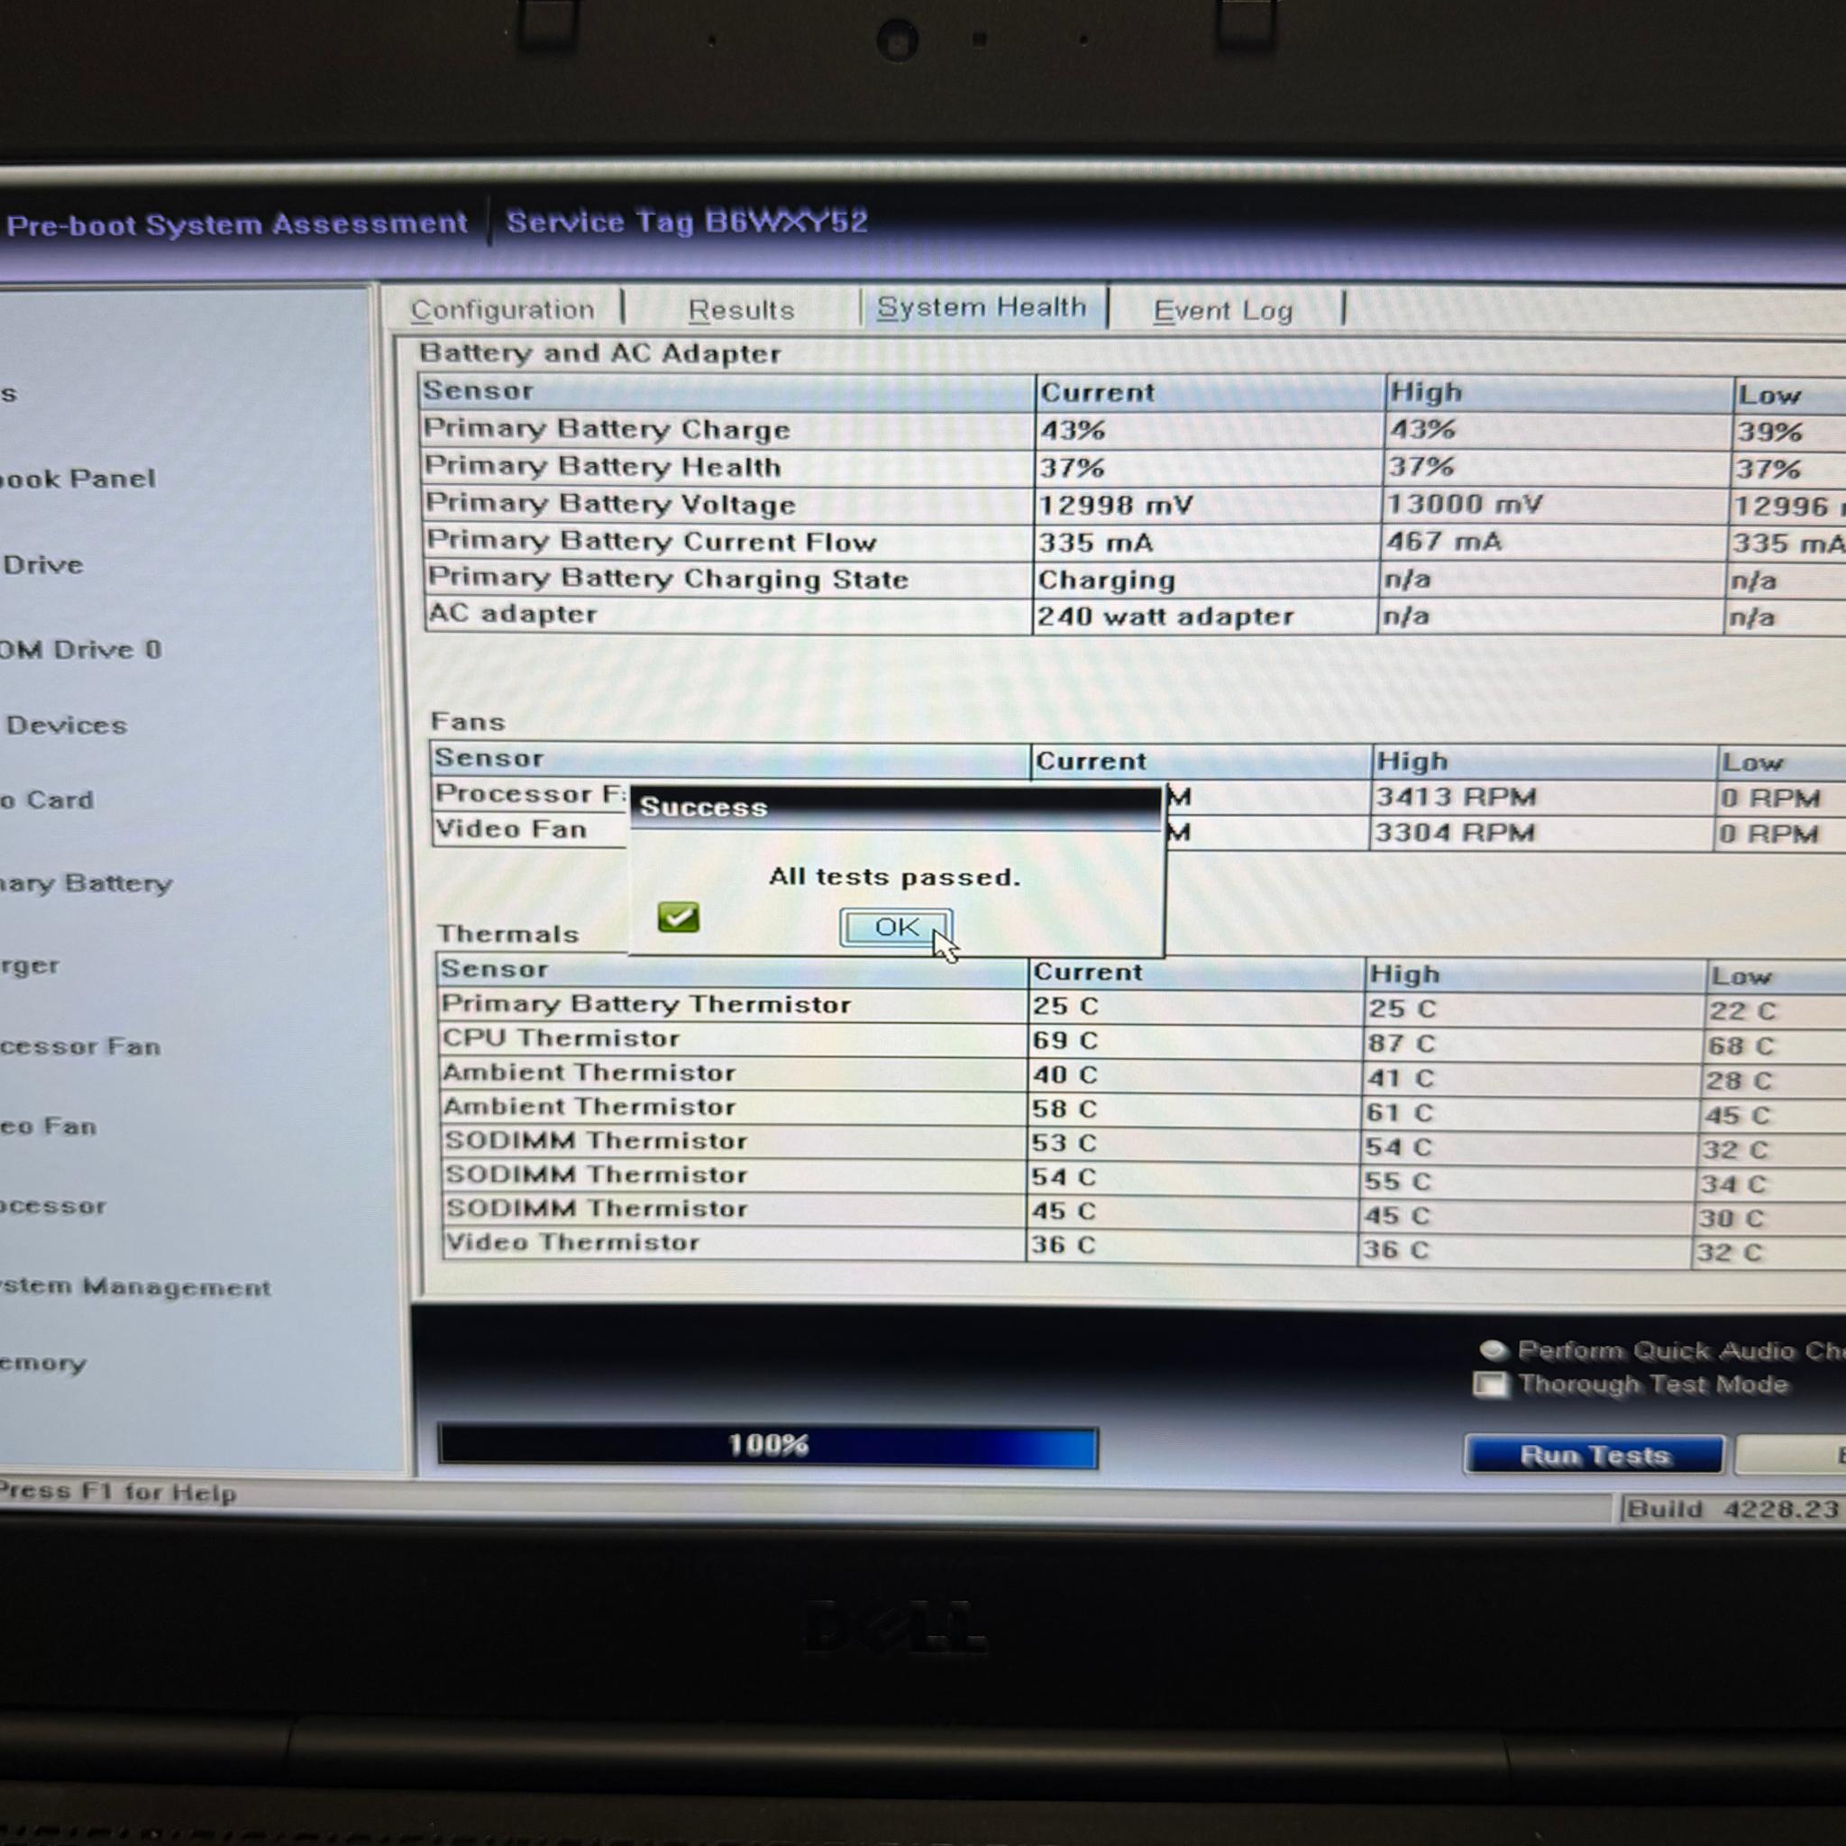Click 'Service Tag B6WXY52' header text
The image size is (1846, 1846).
pyautogui.click(x=687, y=221)
